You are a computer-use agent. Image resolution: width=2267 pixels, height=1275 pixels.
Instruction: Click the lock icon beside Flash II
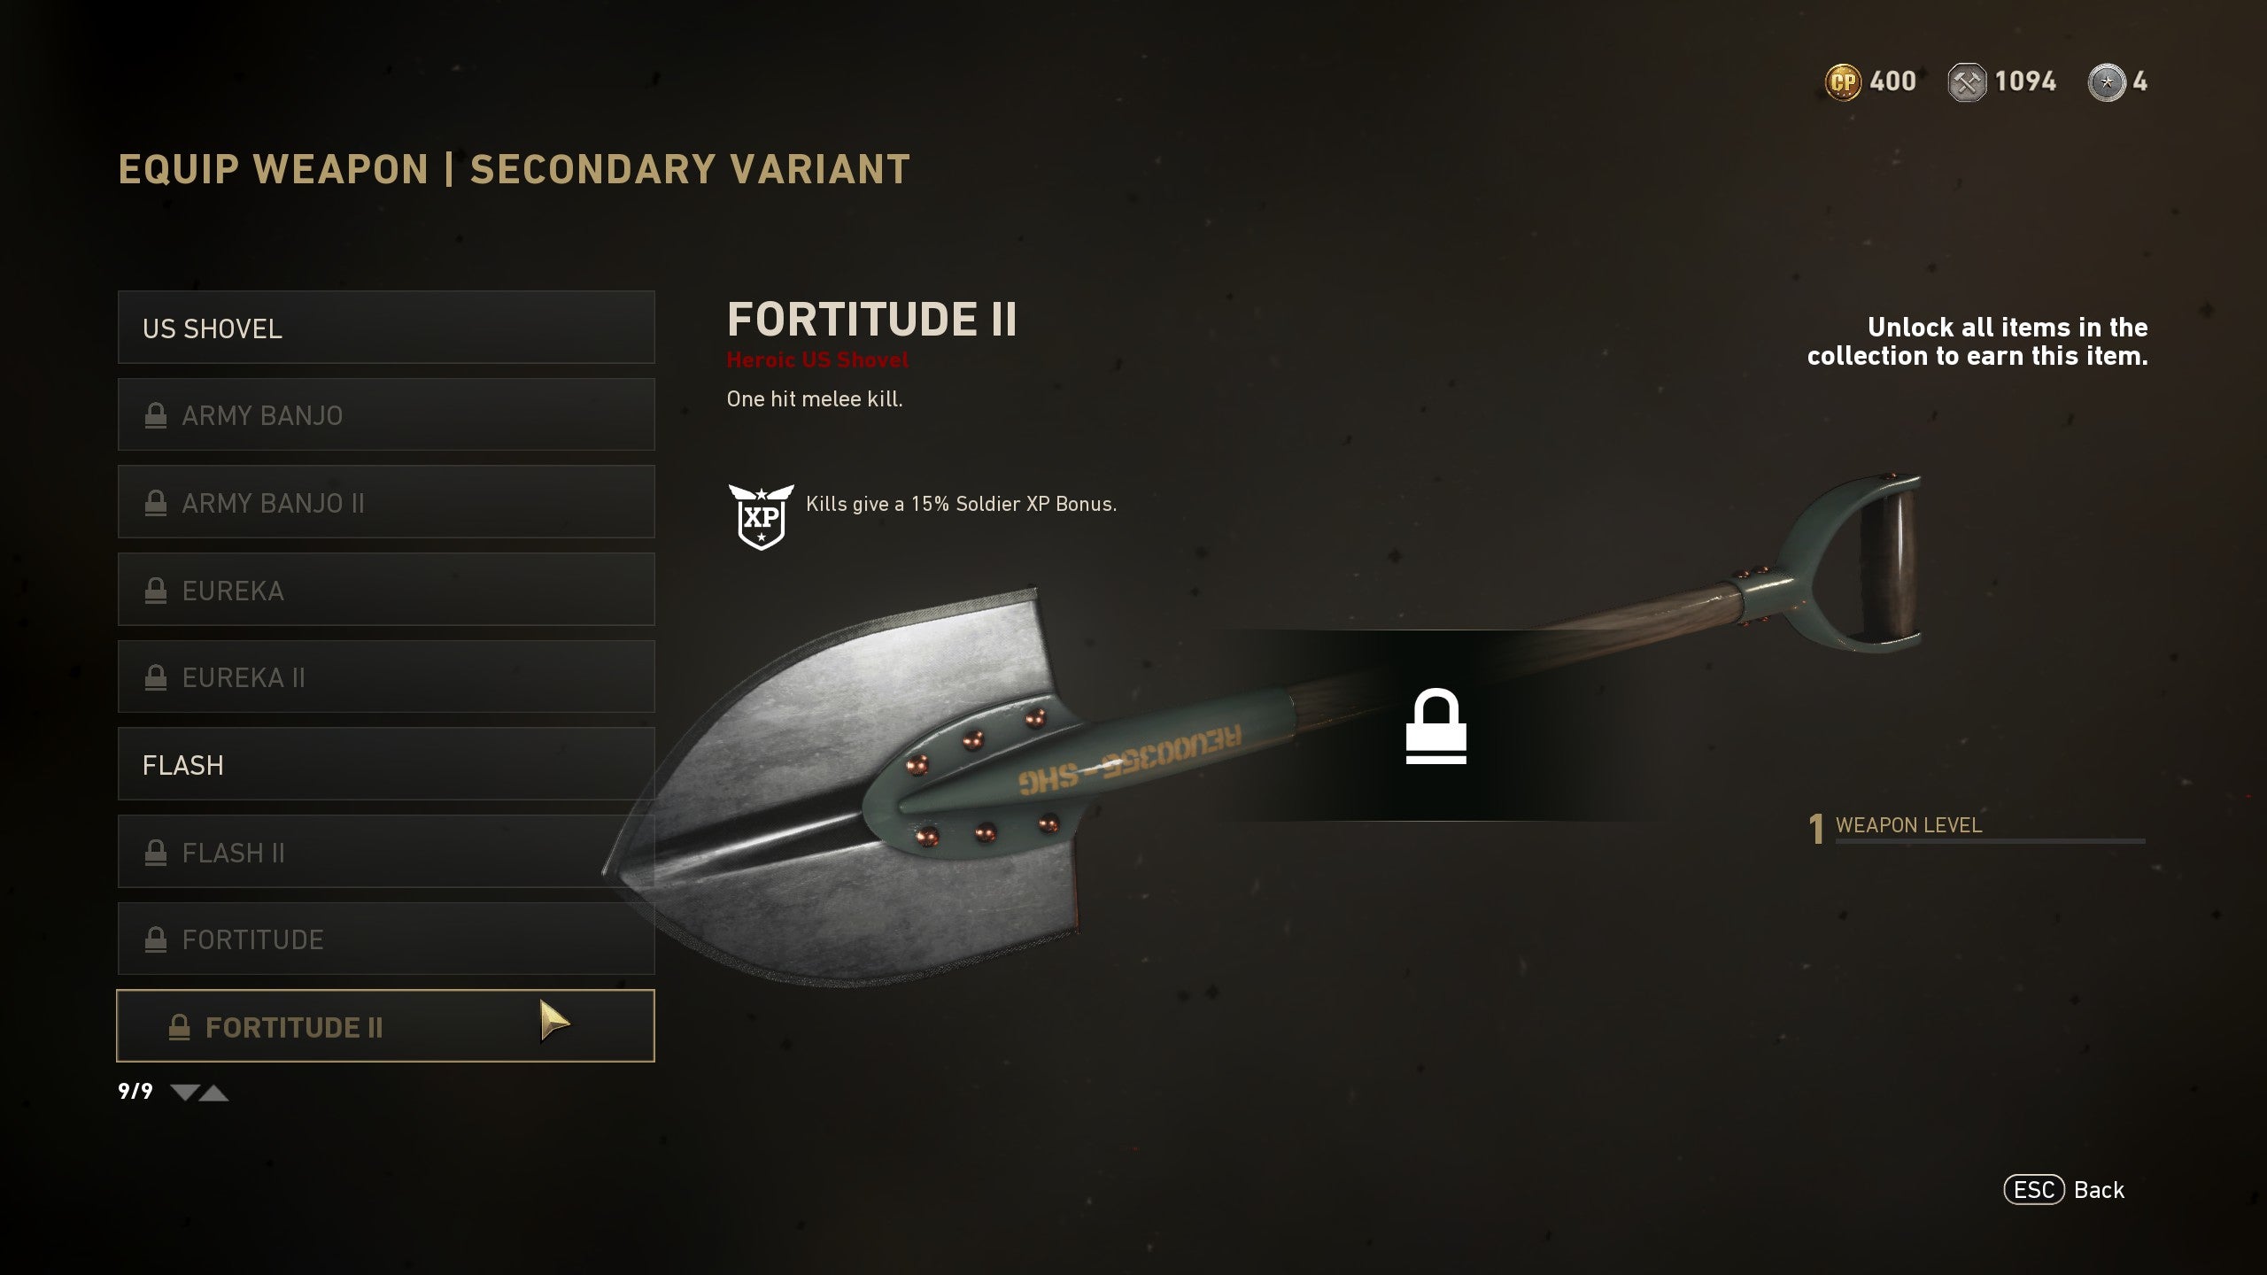156,853
